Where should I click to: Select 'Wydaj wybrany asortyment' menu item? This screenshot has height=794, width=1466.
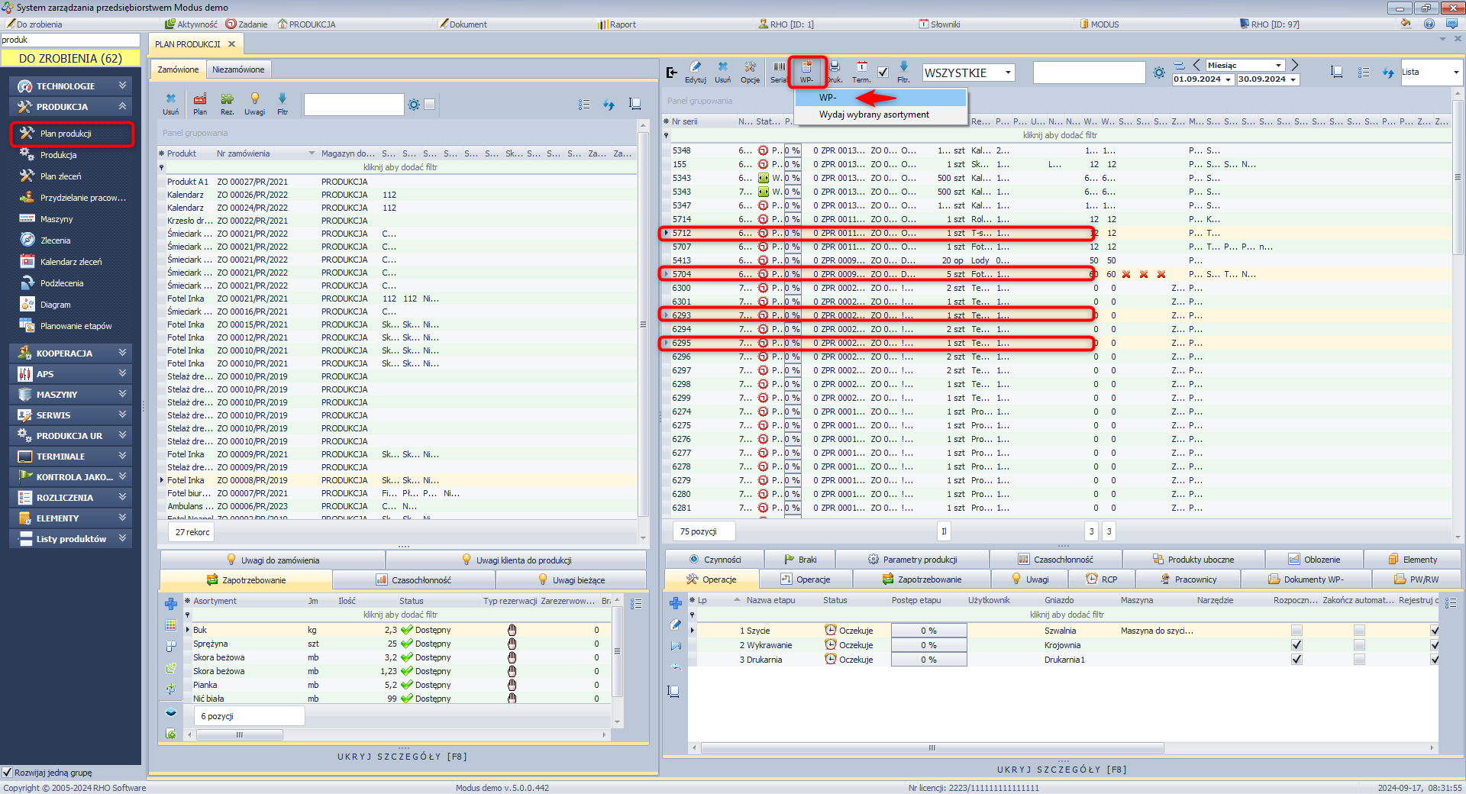click(x=873, y=115)
